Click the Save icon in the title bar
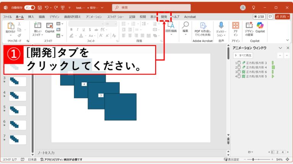The height and width of the screenshot is (164, 293). point(40,8)
